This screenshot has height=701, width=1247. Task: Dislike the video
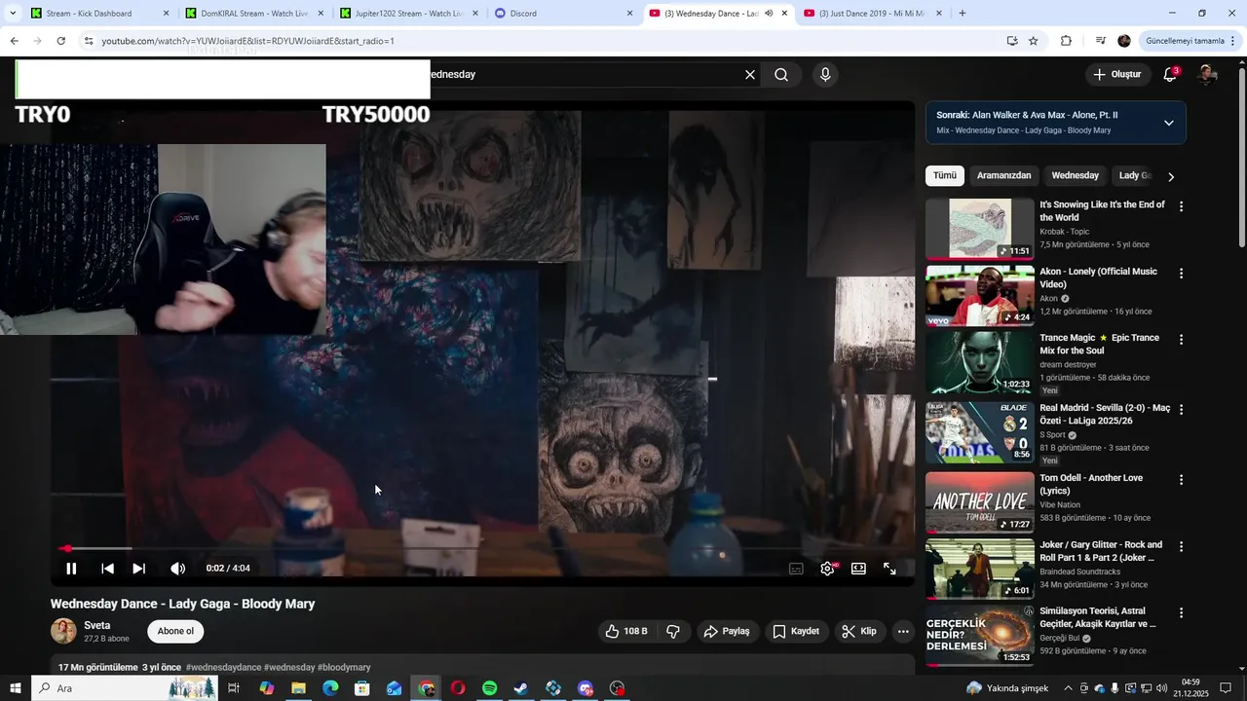pos(672,631)
